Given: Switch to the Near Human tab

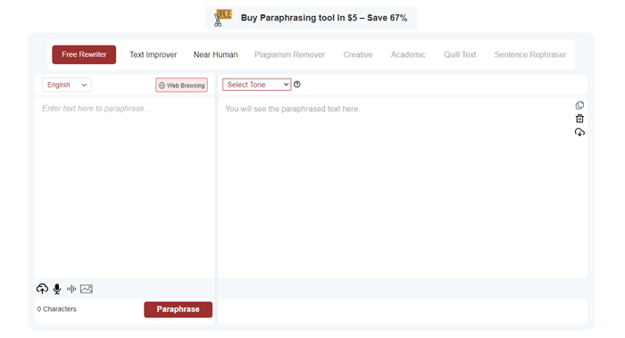Looking at the screenshot, I should point(216,54).
